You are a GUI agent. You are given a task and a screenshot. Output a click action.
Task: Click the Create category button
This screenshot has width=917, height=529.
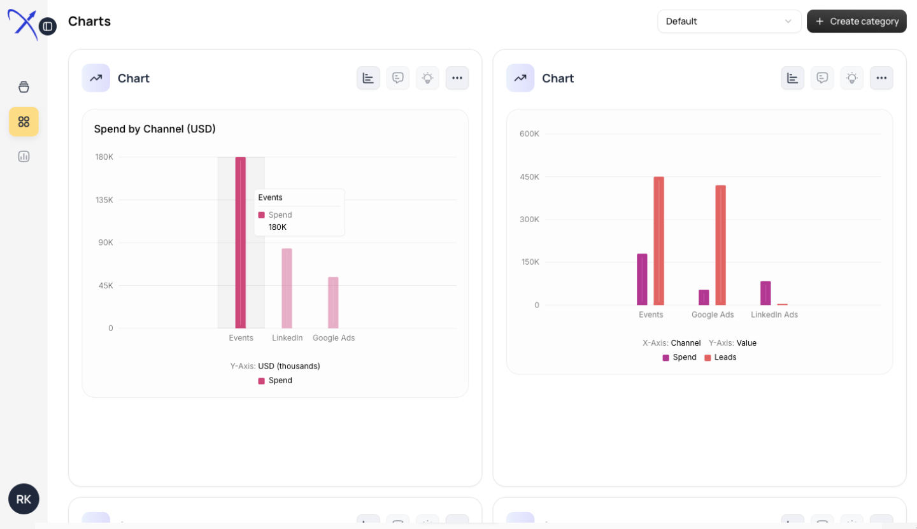click(x=857, y=21)
